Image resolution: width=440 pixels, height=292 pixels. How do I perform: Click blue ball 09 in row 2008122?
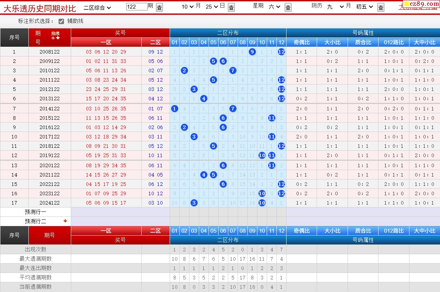[252, 52]
